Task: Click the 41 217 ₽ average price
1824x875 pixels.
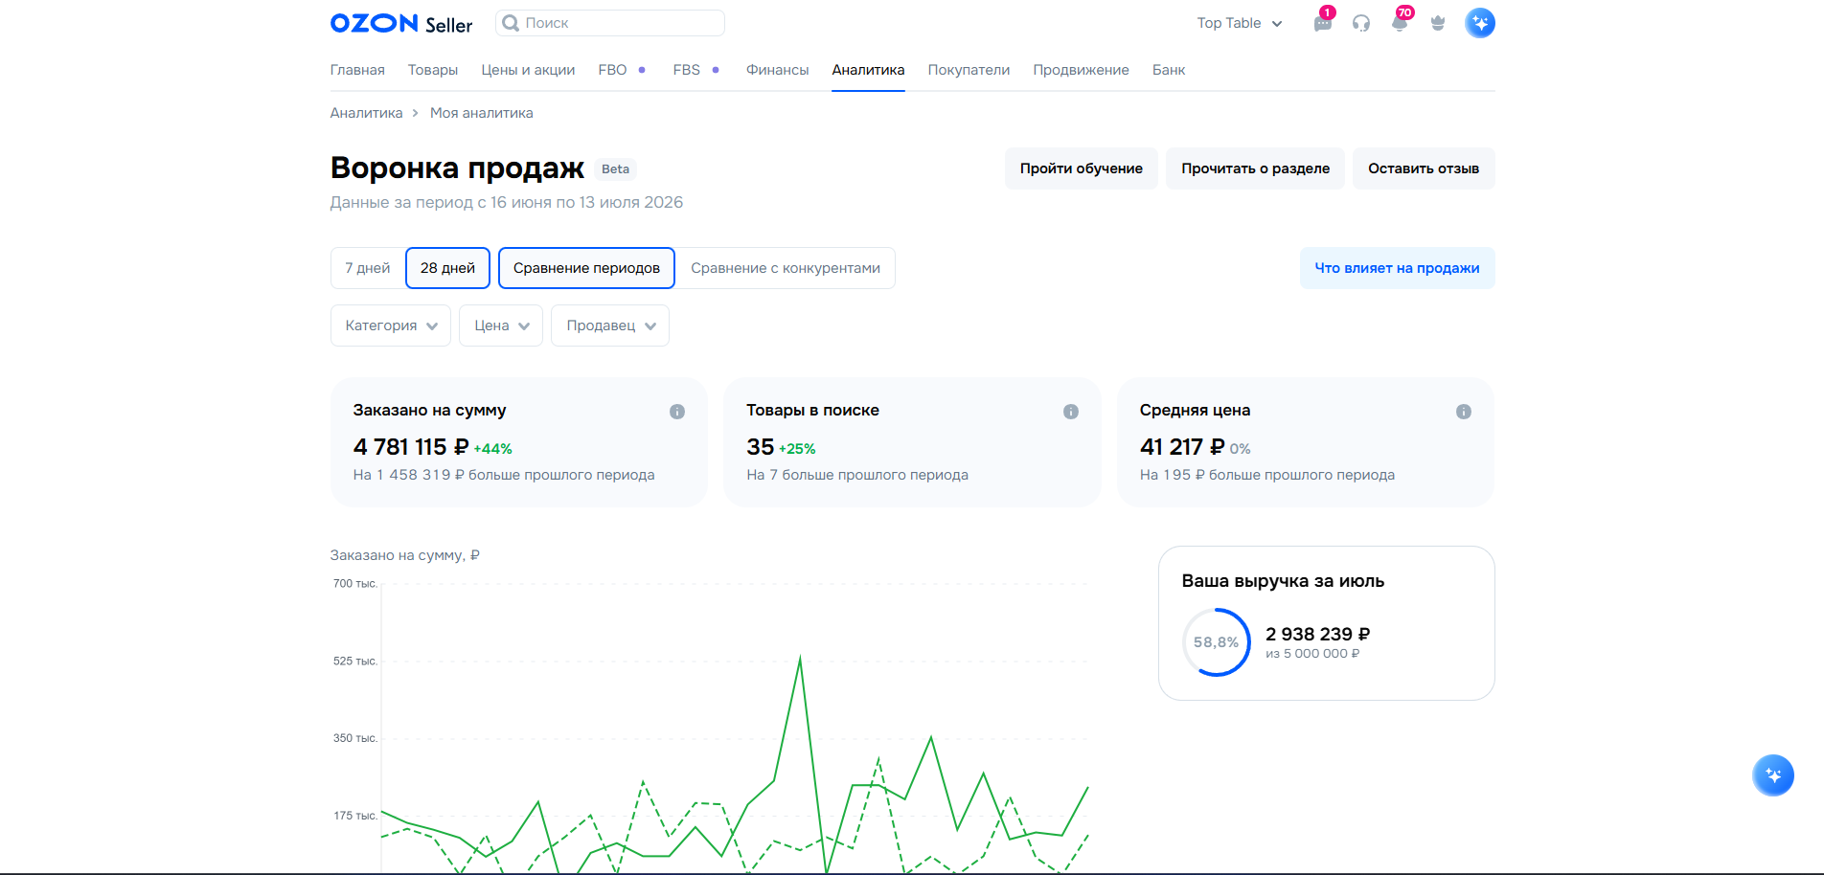Action: [x=1182, y=447]
